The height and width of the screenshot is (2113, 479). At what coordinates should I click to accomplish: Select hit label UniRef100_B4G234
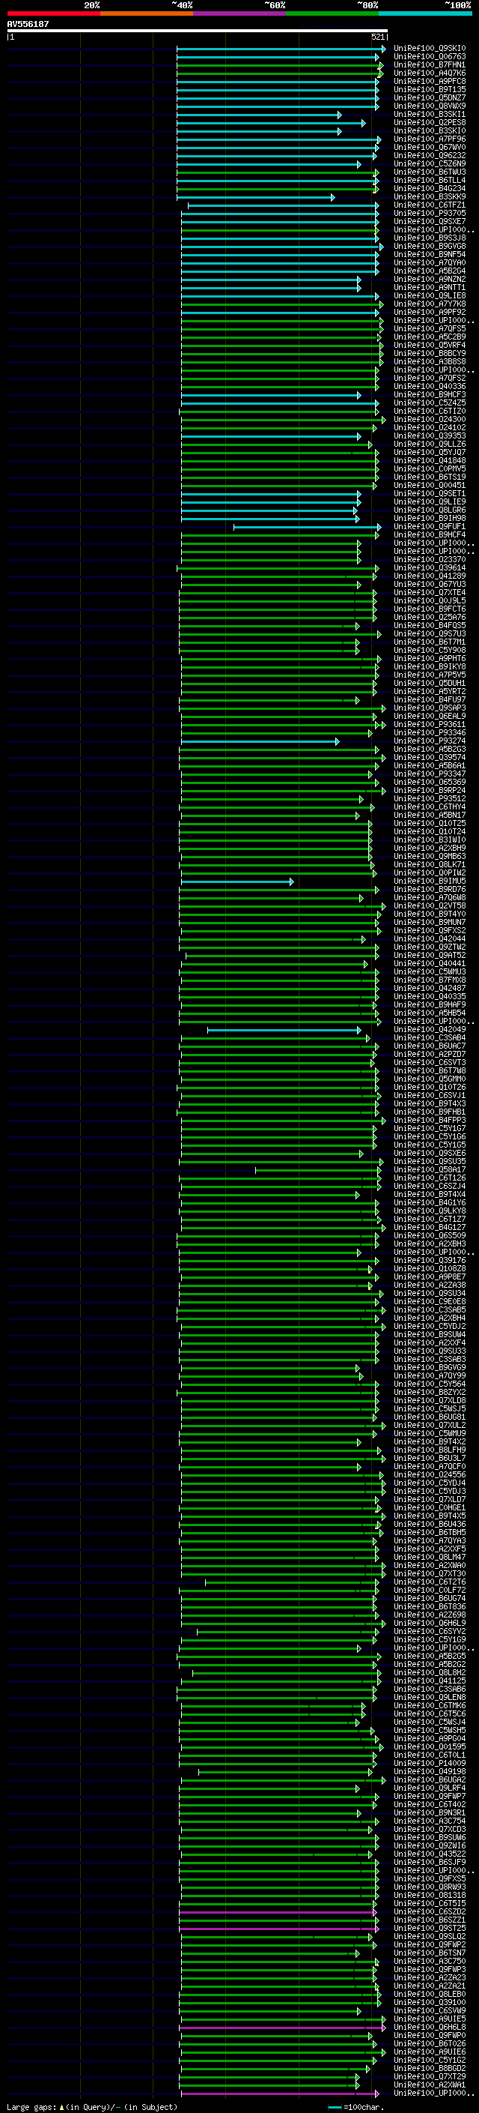click(430, 189)
